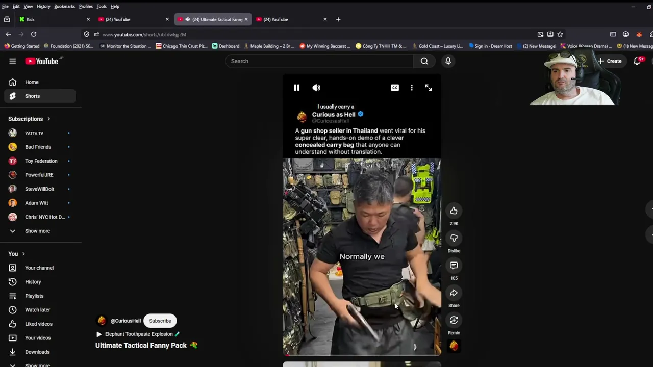This screenshot has height=367, width=653.
Task: Open Bad Friends subscription
Action: 40,147
